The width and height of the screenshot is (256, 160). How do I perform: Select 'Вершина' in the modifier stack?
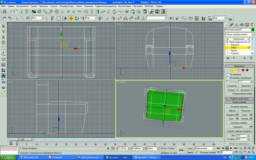[235, 45]
